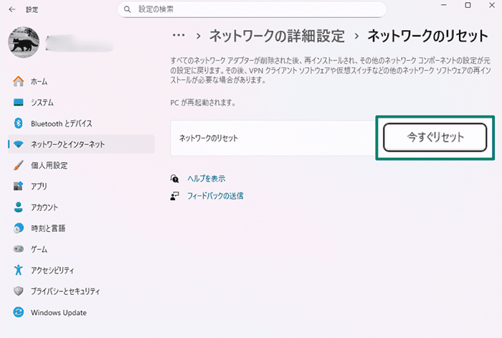This screenshot has height=338, width=502.
Task: Click the back arrow icon
Action: point(12,9)
